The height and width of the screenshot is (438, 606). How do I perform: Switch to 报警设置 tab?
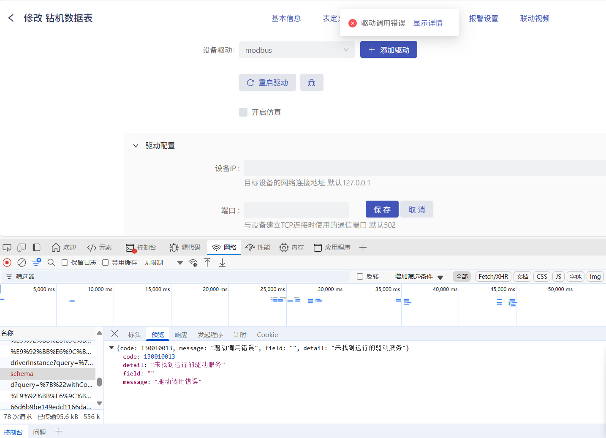484,19
